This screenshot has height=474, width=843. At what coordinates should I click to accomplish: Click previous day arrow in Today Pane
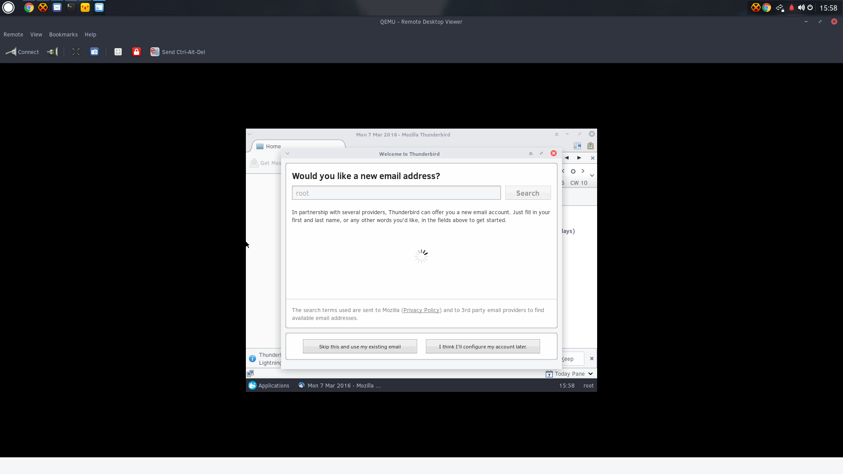pyautogui.click(x=567, y=158)
